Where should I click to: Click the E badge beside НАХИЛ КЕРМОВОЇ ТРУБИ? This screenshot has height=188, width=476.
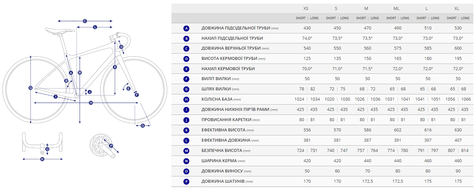point(186,69)
